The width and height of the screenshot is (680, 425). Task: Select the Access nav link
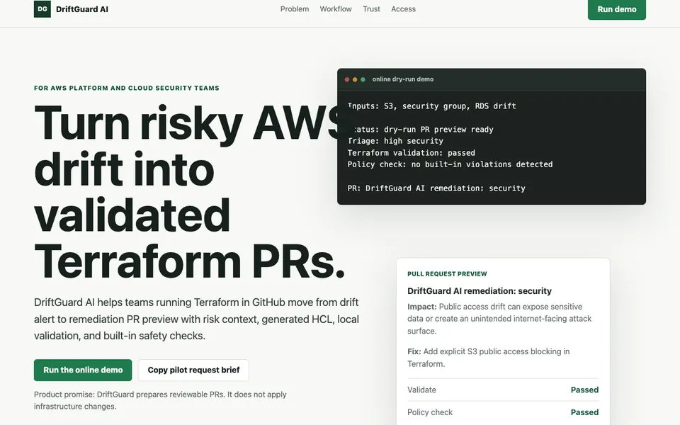pyautogui.click(x=403, y=8)
